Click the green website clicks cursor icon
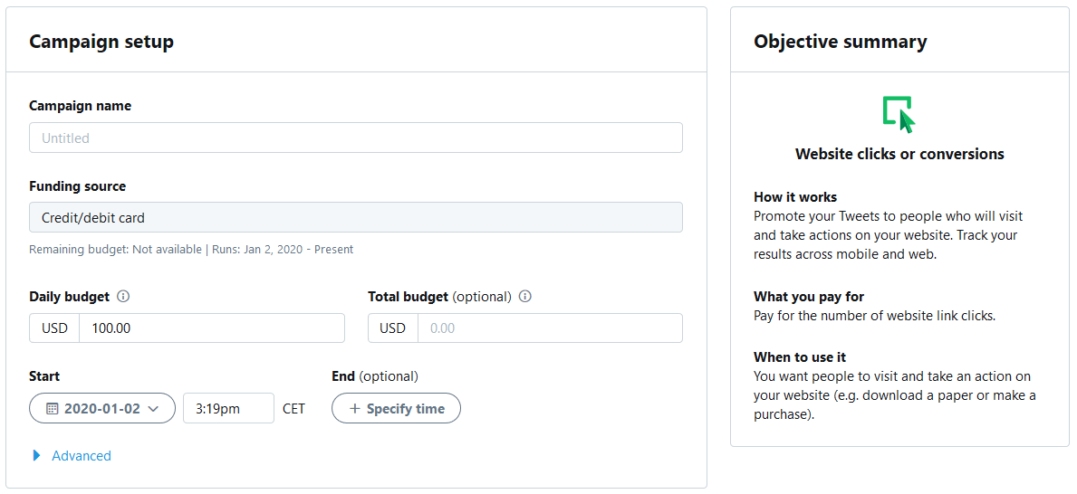Image resolution: width=1077 pixels, height=494 pixels. [x=899, y=115]
